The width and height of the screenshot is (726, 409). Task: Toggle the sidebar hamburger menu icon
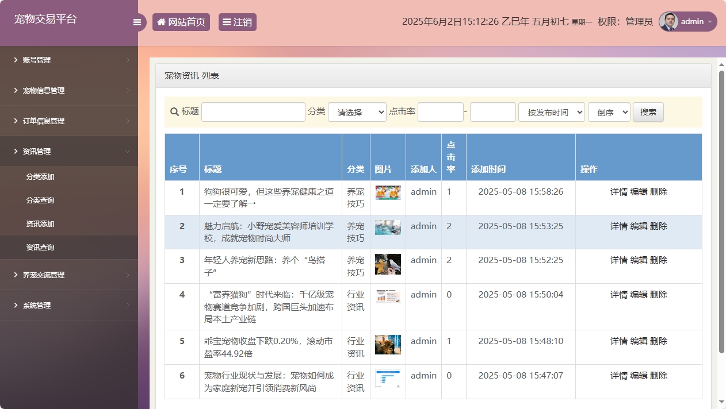pyautogui.click(x=137, y=22)
